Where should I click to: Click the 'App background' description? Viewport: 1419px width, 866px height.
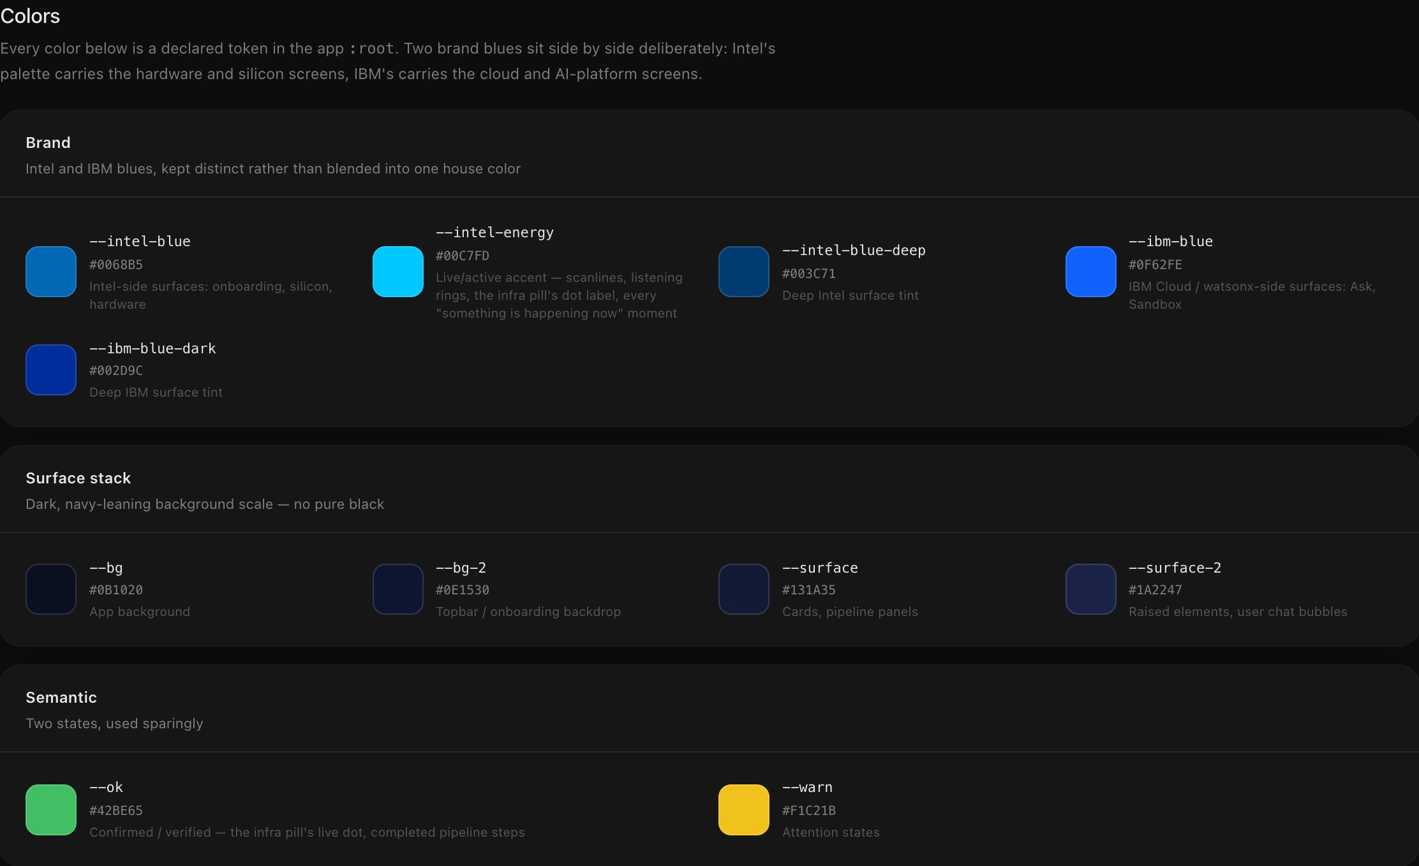point(140,612)
